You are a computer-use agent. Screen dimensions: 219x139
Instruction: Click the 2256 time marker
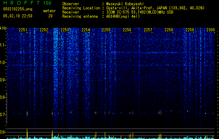(x=127, y=30)
